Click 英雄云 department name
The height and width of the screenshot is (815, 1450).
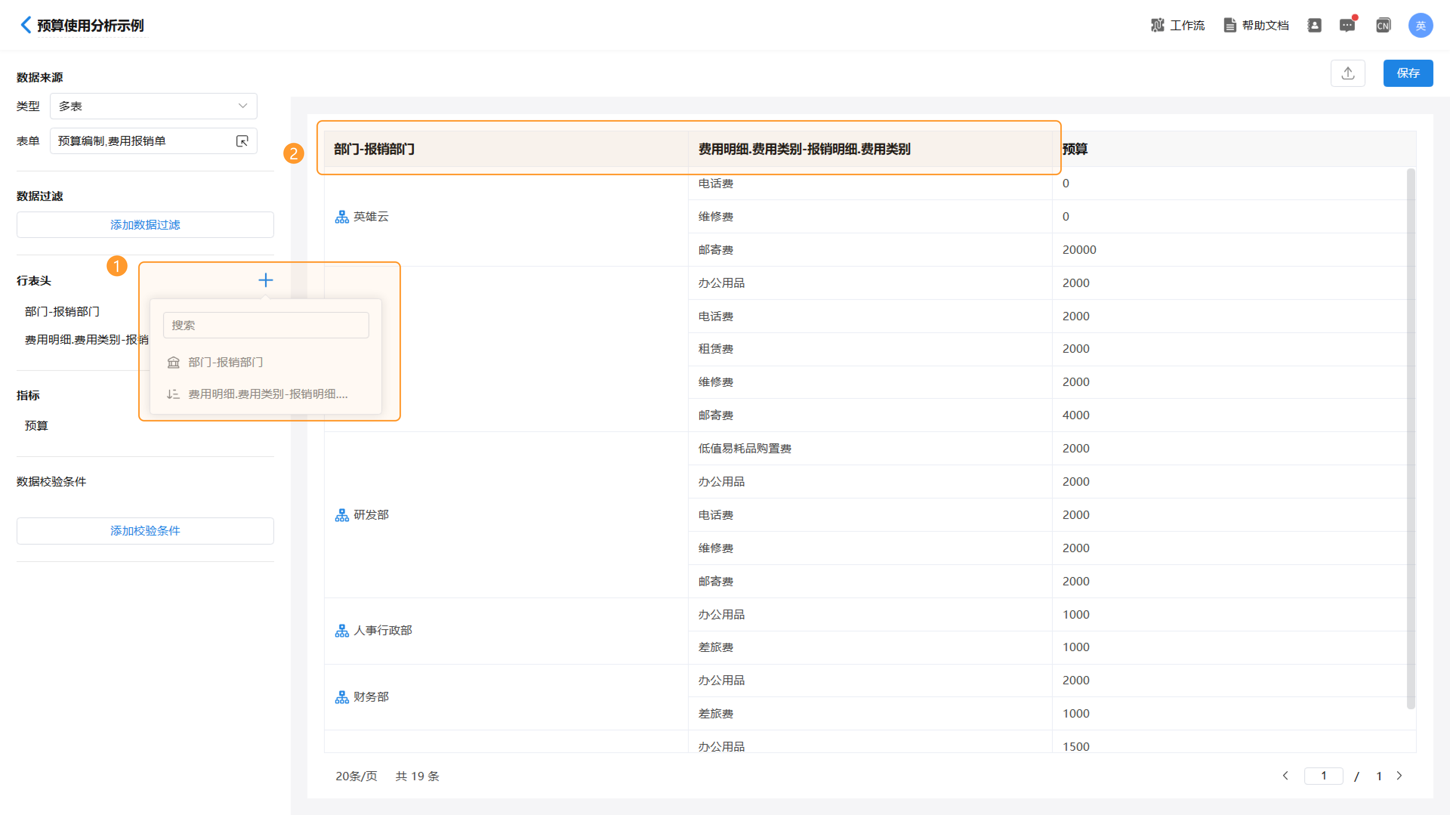[x=371, y=217]
